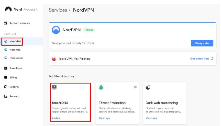The width and height of the screenshot is (221, 126).
Task: View Reports from the sidebar
Action: point(14,87)
